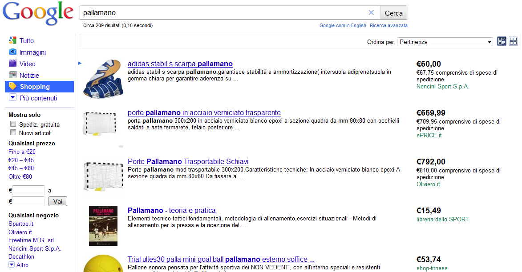Click the Shopping tag icon

(x=13, y=86)
